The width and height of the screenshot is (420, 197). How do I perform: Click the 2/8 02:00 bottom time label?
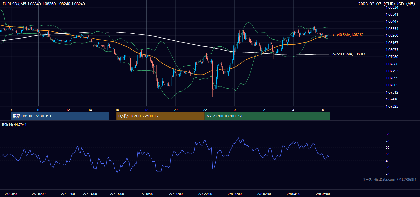click(x=264, y=194)
